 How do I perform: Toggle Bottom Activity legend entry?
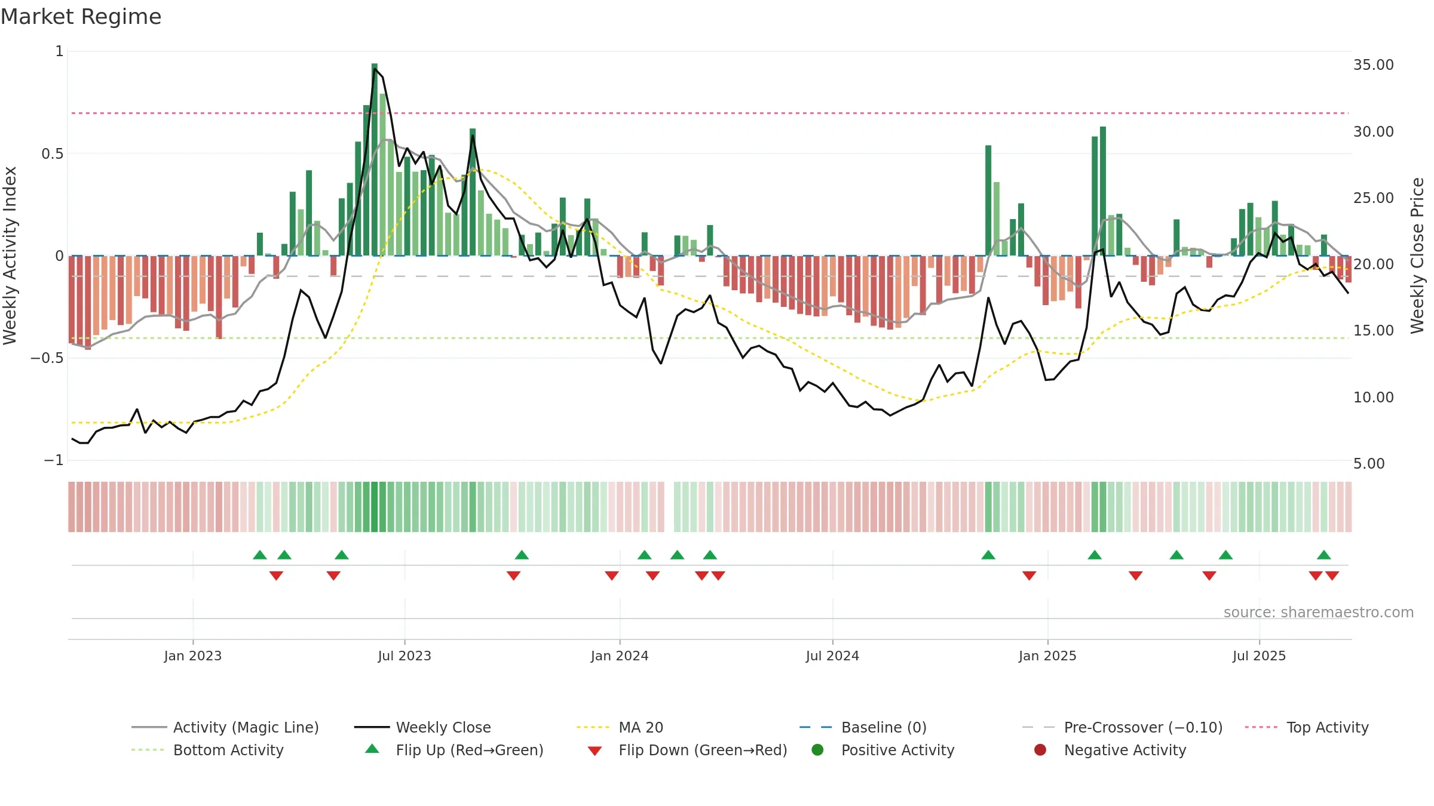207,750
